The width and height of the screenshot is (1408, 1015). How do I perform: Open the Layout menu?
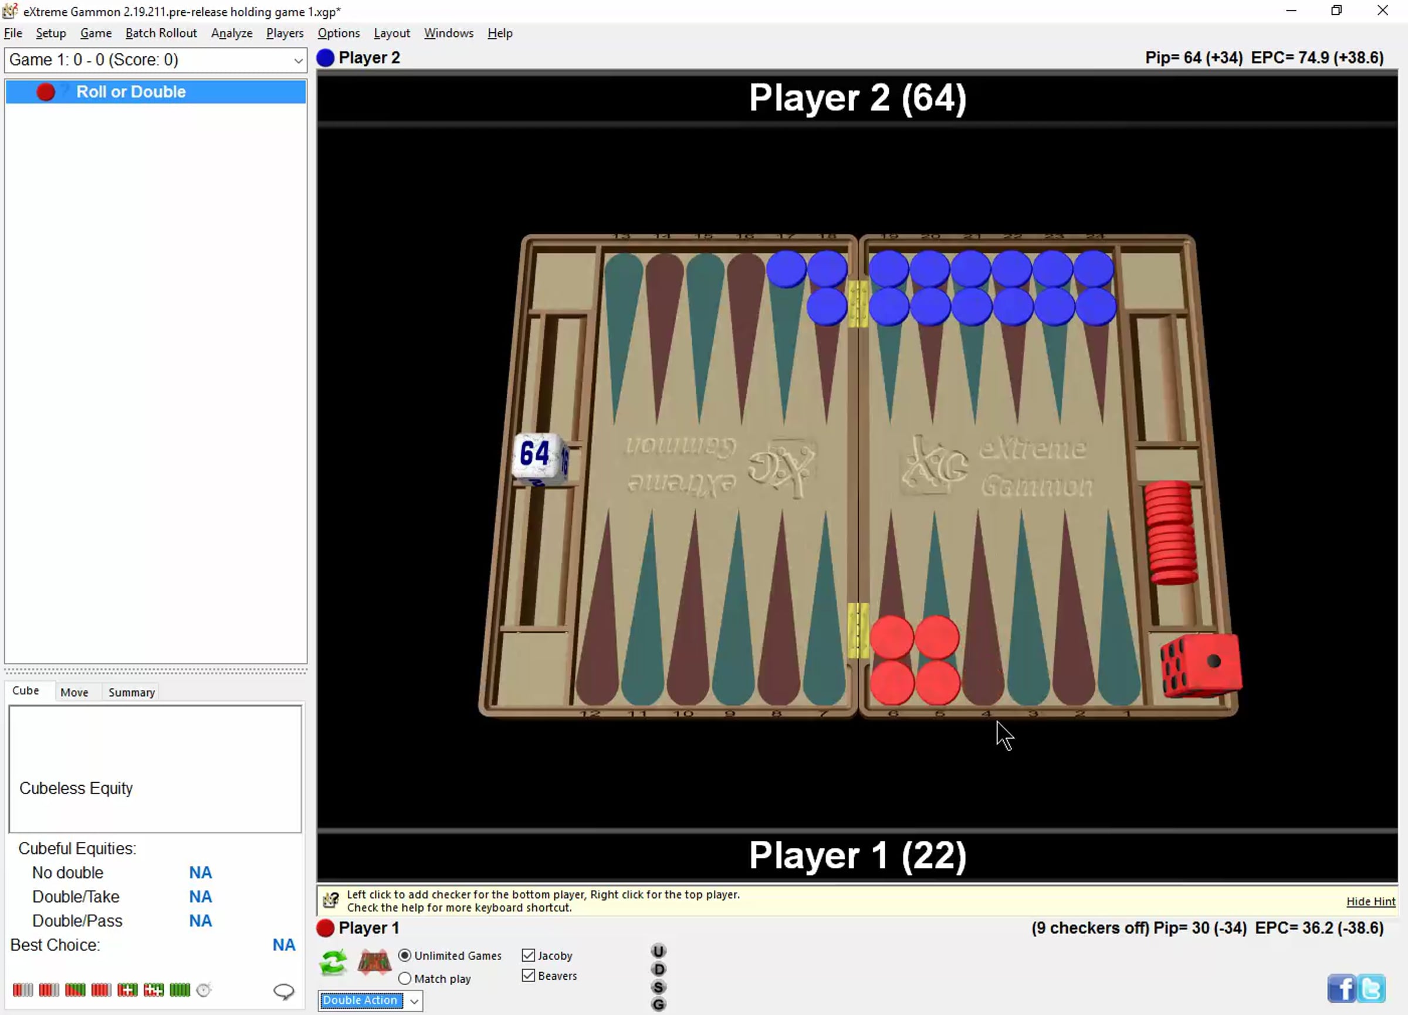(392, 33)
